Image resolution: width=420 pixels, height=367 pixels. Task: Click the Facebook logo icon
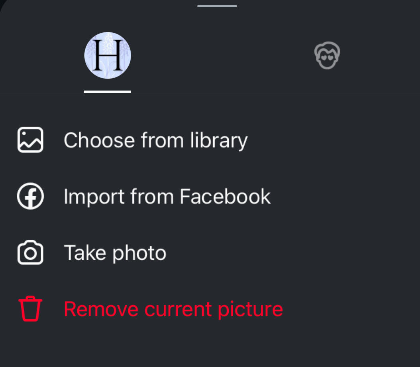pos(30,196)
